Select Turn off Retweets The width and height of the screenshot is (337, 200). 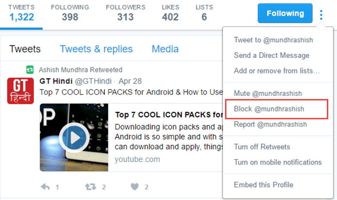(262, 147)
